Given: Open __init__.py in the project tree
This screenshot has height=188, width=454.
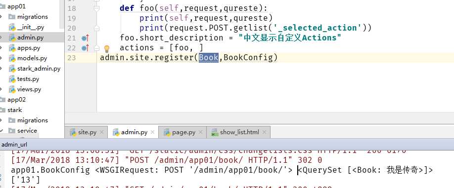Looking at the screenshot, I should (31, 27).
